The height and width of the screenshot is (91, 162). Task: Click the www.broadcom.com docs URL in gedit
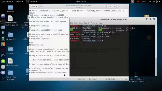coord(49,60)
